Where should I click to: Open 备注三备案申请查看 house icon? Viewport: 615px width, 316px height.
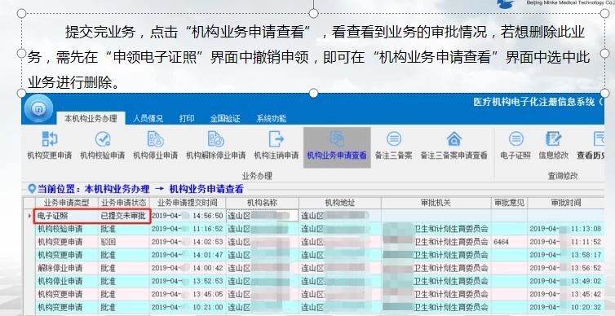click(x=454, y=139)
